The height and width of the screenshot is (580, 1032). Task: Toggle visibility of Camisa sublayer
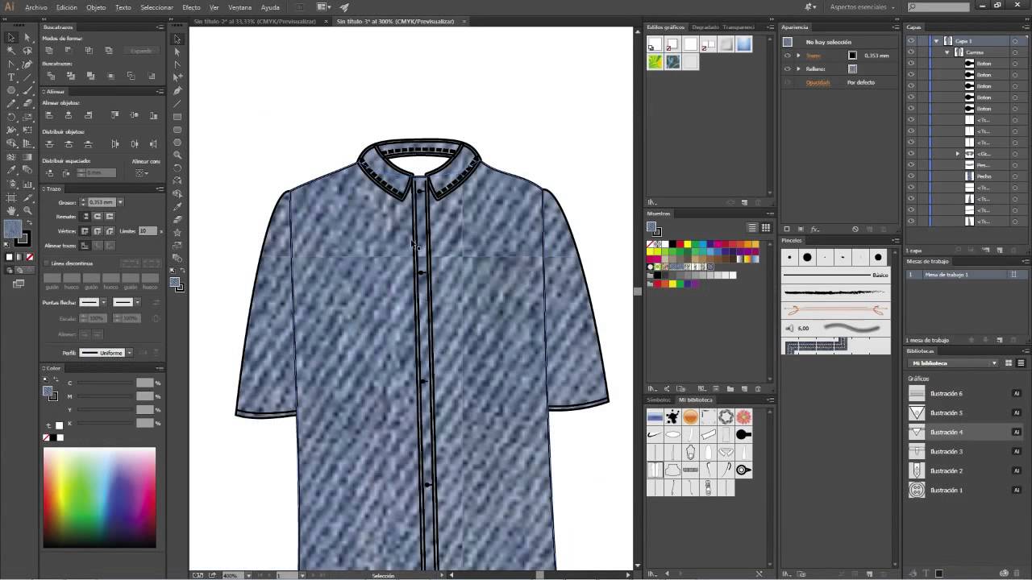911,52
